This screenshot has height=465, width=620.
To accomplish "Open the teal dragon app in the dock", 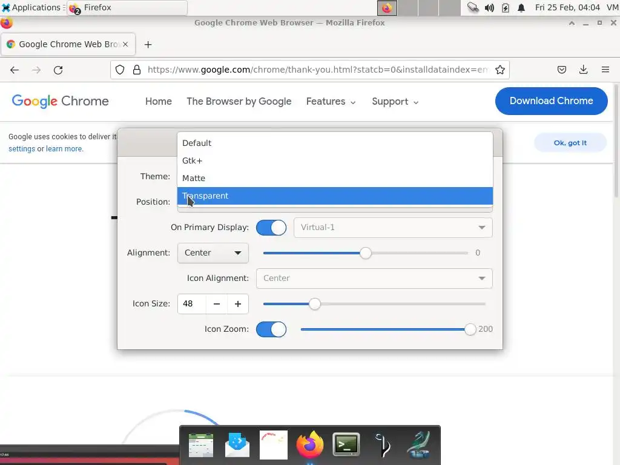I will coord(419,445).
